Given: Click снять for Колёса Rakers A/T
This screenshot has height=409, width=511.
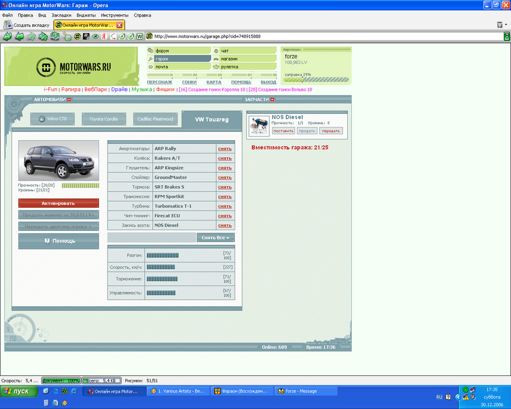Looking at the screenshot, I should pyautogui.click(x=225, y=158).
